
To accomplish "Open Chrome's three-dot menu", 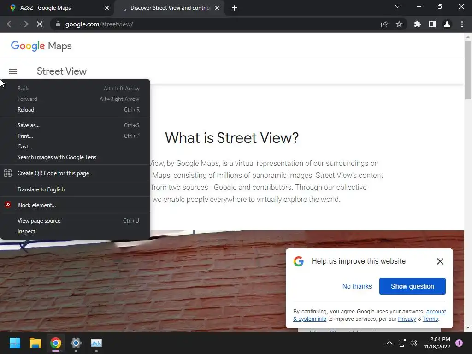I will tap(462, 24).
